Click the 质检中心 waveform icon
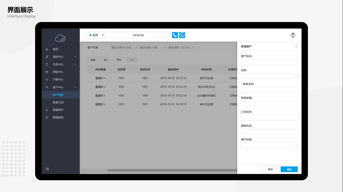 (x=47, y=72)
